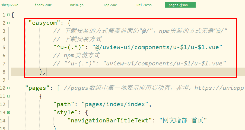The width and height of the screenshot is (245, 130).
Task: Open the App.vue tab
Action: pyautogui.click(x=110, y=5)
